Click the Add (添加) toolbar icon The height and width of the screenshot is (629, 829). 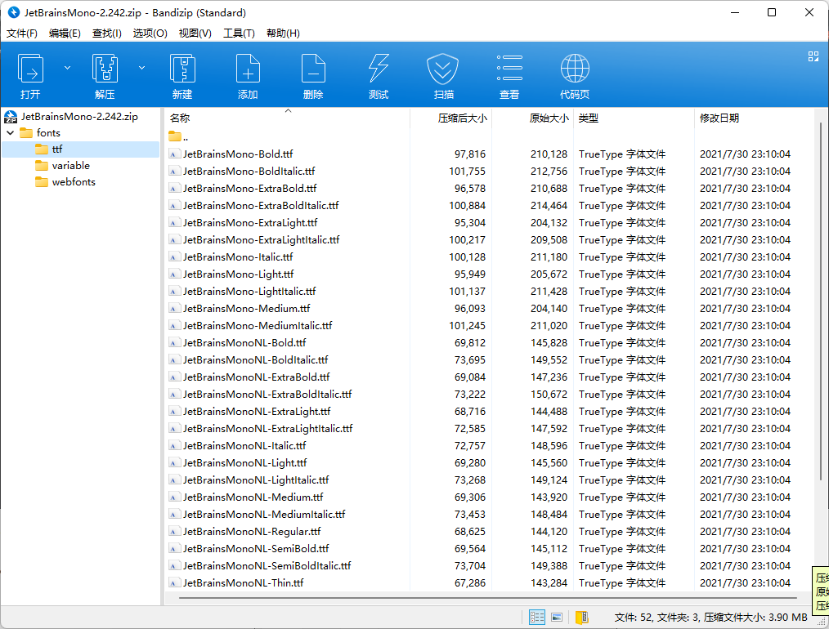tap(248, 68)
